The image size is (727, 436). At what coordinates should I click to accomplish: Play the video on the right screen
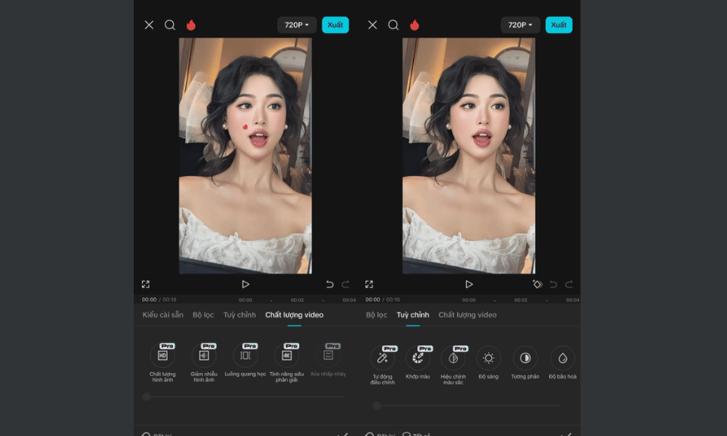469,284
